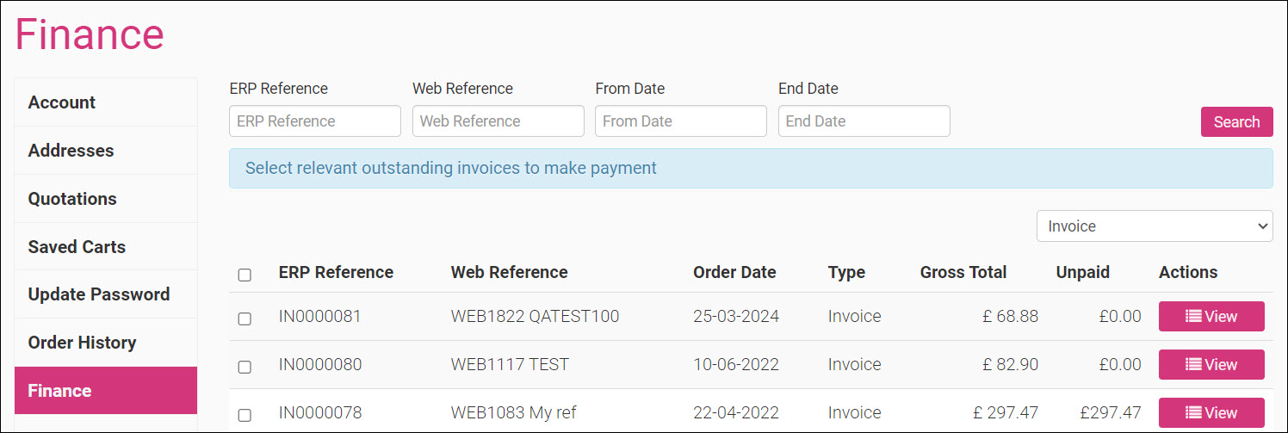Go to Account in sidebar menu

pyautogui.click(x=106, y=102)
